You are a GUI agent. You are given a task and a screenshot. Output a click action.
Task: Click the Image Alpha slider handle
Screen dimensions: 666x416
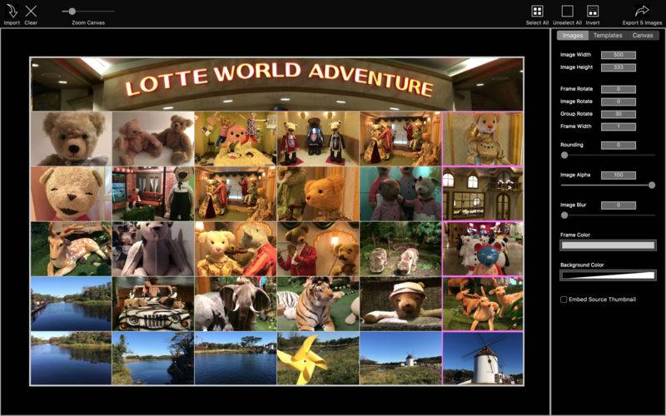click(x=652, y=185)
